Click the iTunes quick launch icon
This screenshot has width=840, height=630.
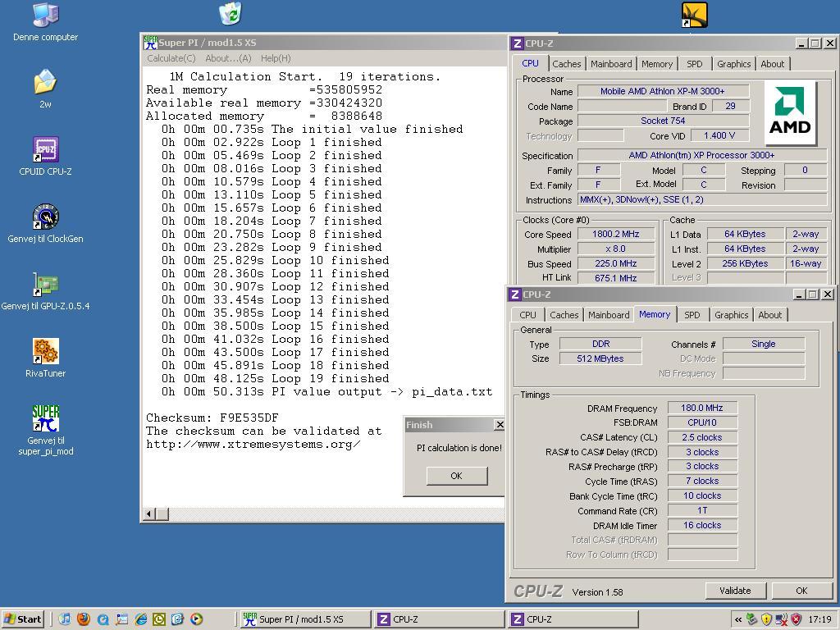tap(65, 619)
